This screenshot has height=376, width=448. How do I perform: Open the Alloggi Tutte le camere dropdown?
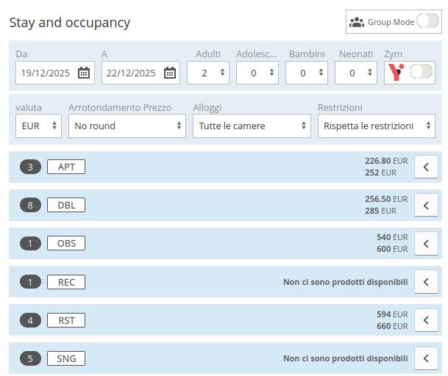pyautogui.click(x=252, y=126)
